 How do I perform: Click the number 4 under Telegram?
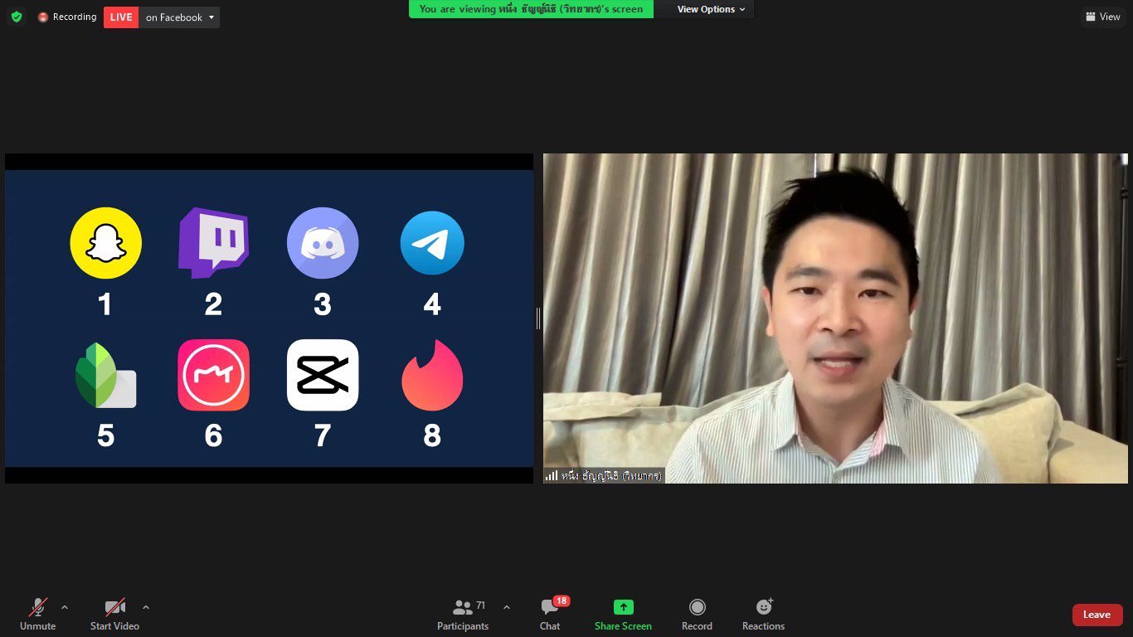[x=432, y=304]
